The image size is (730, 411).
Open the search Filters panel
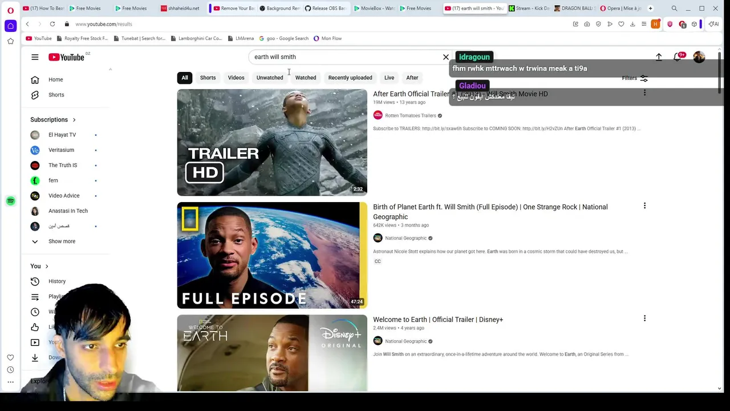coord(634,78)
